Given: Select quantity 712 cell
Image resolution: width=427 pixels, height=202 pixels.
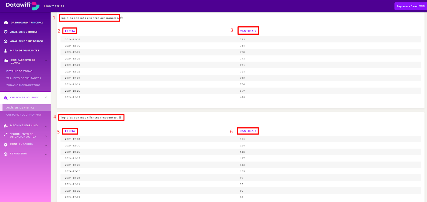Looking at the screenshot, I should click(242, 78).
